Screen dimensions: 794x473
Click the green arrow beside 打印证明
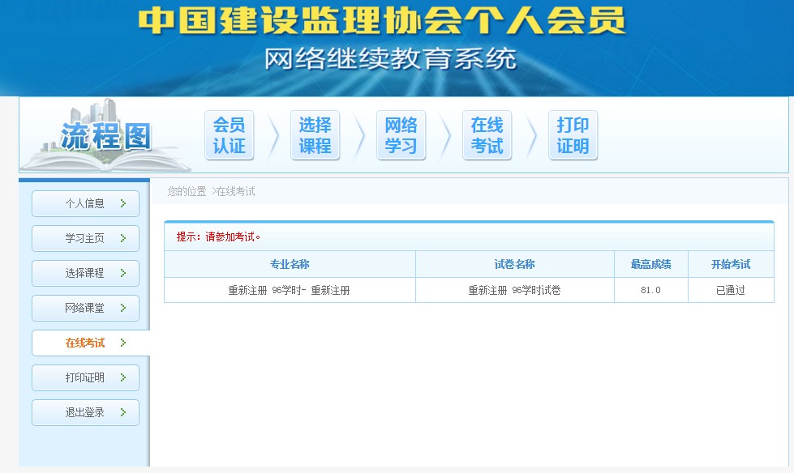[x=122, y=377]
